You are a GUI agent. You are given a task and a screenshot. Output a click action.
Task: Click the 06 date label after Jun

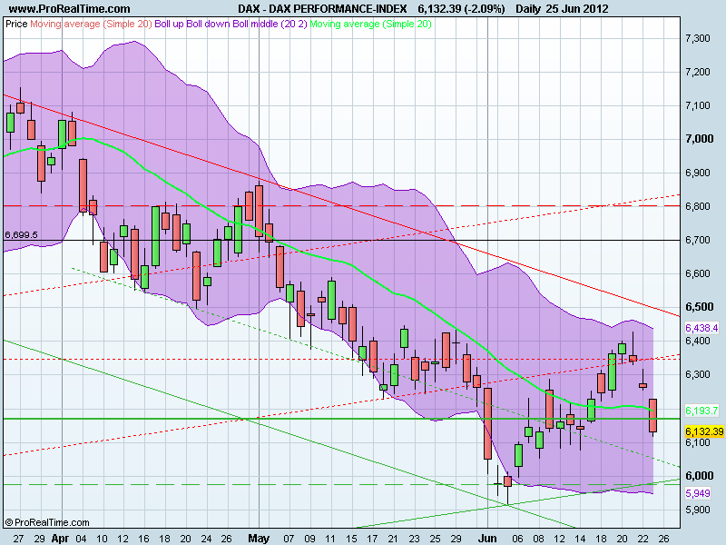pos(517,539)
